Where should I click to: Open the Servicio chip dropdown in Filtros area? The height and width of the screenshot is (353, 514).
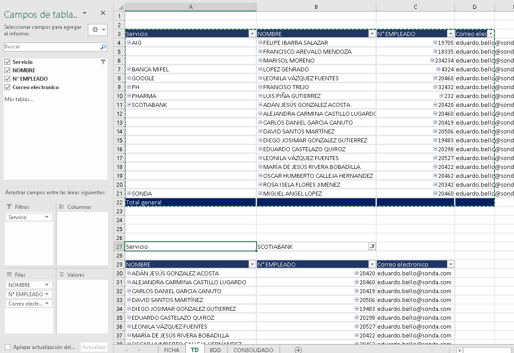coord(47,217)
